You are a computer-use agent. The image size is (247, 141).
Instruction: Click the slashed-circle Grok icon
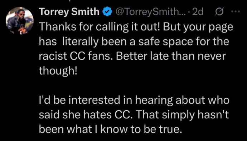pyautogui.click(x=219, y=12)
